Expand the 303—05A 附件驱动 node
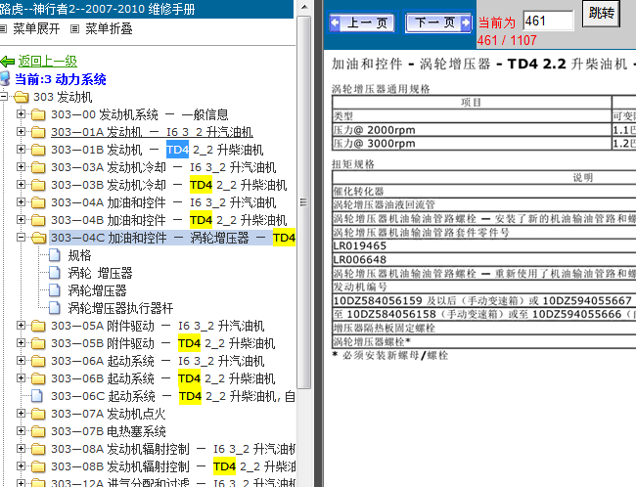636x487 pixels. tap(21, 325)
